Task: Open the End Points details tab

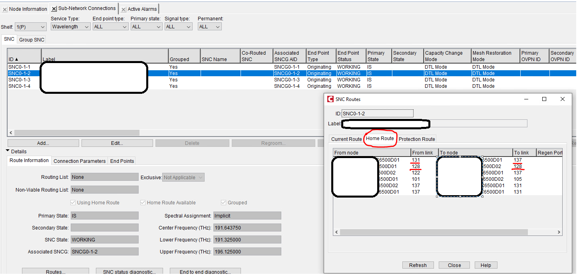Action: [122, 161]
